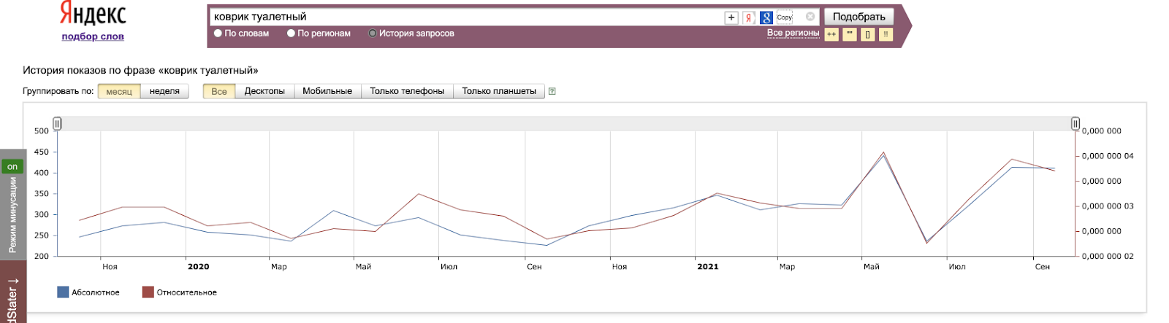This screenshot has width=1169, height=323.
Task: Switch to the 'Мобильные' device tab
Action: tap(327, 91)
